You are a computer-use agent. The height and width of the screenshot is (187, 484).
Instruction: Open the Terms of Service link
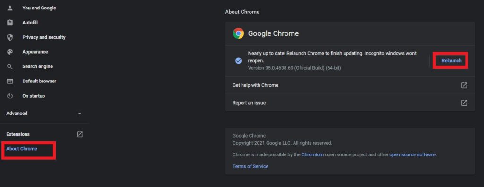[251, 166]
